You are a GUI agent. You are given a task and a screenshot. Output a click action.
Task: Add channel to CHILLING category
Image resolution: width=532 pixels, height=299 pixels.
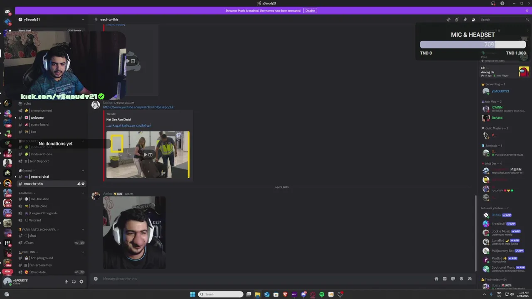[x=83, y=252]
